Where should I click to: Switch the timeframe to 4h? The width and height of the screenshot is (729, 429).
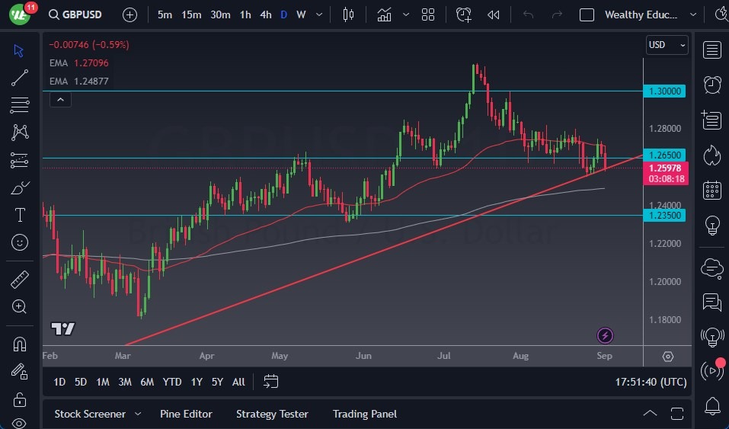click(265, 14)
